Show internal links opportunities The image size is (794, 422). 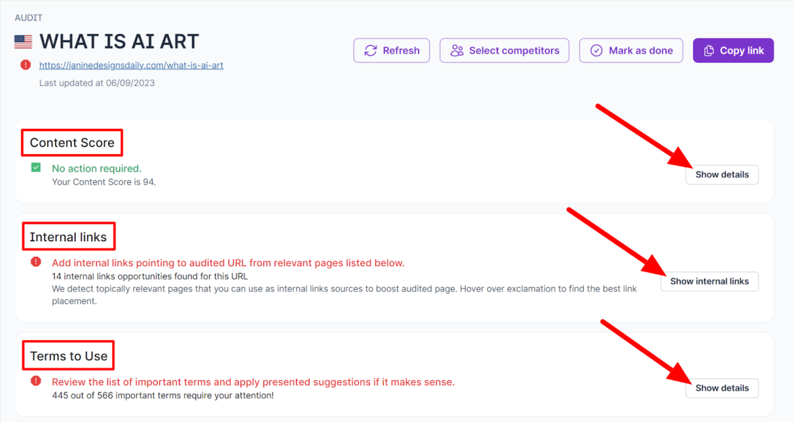click(x=709, y=281)
